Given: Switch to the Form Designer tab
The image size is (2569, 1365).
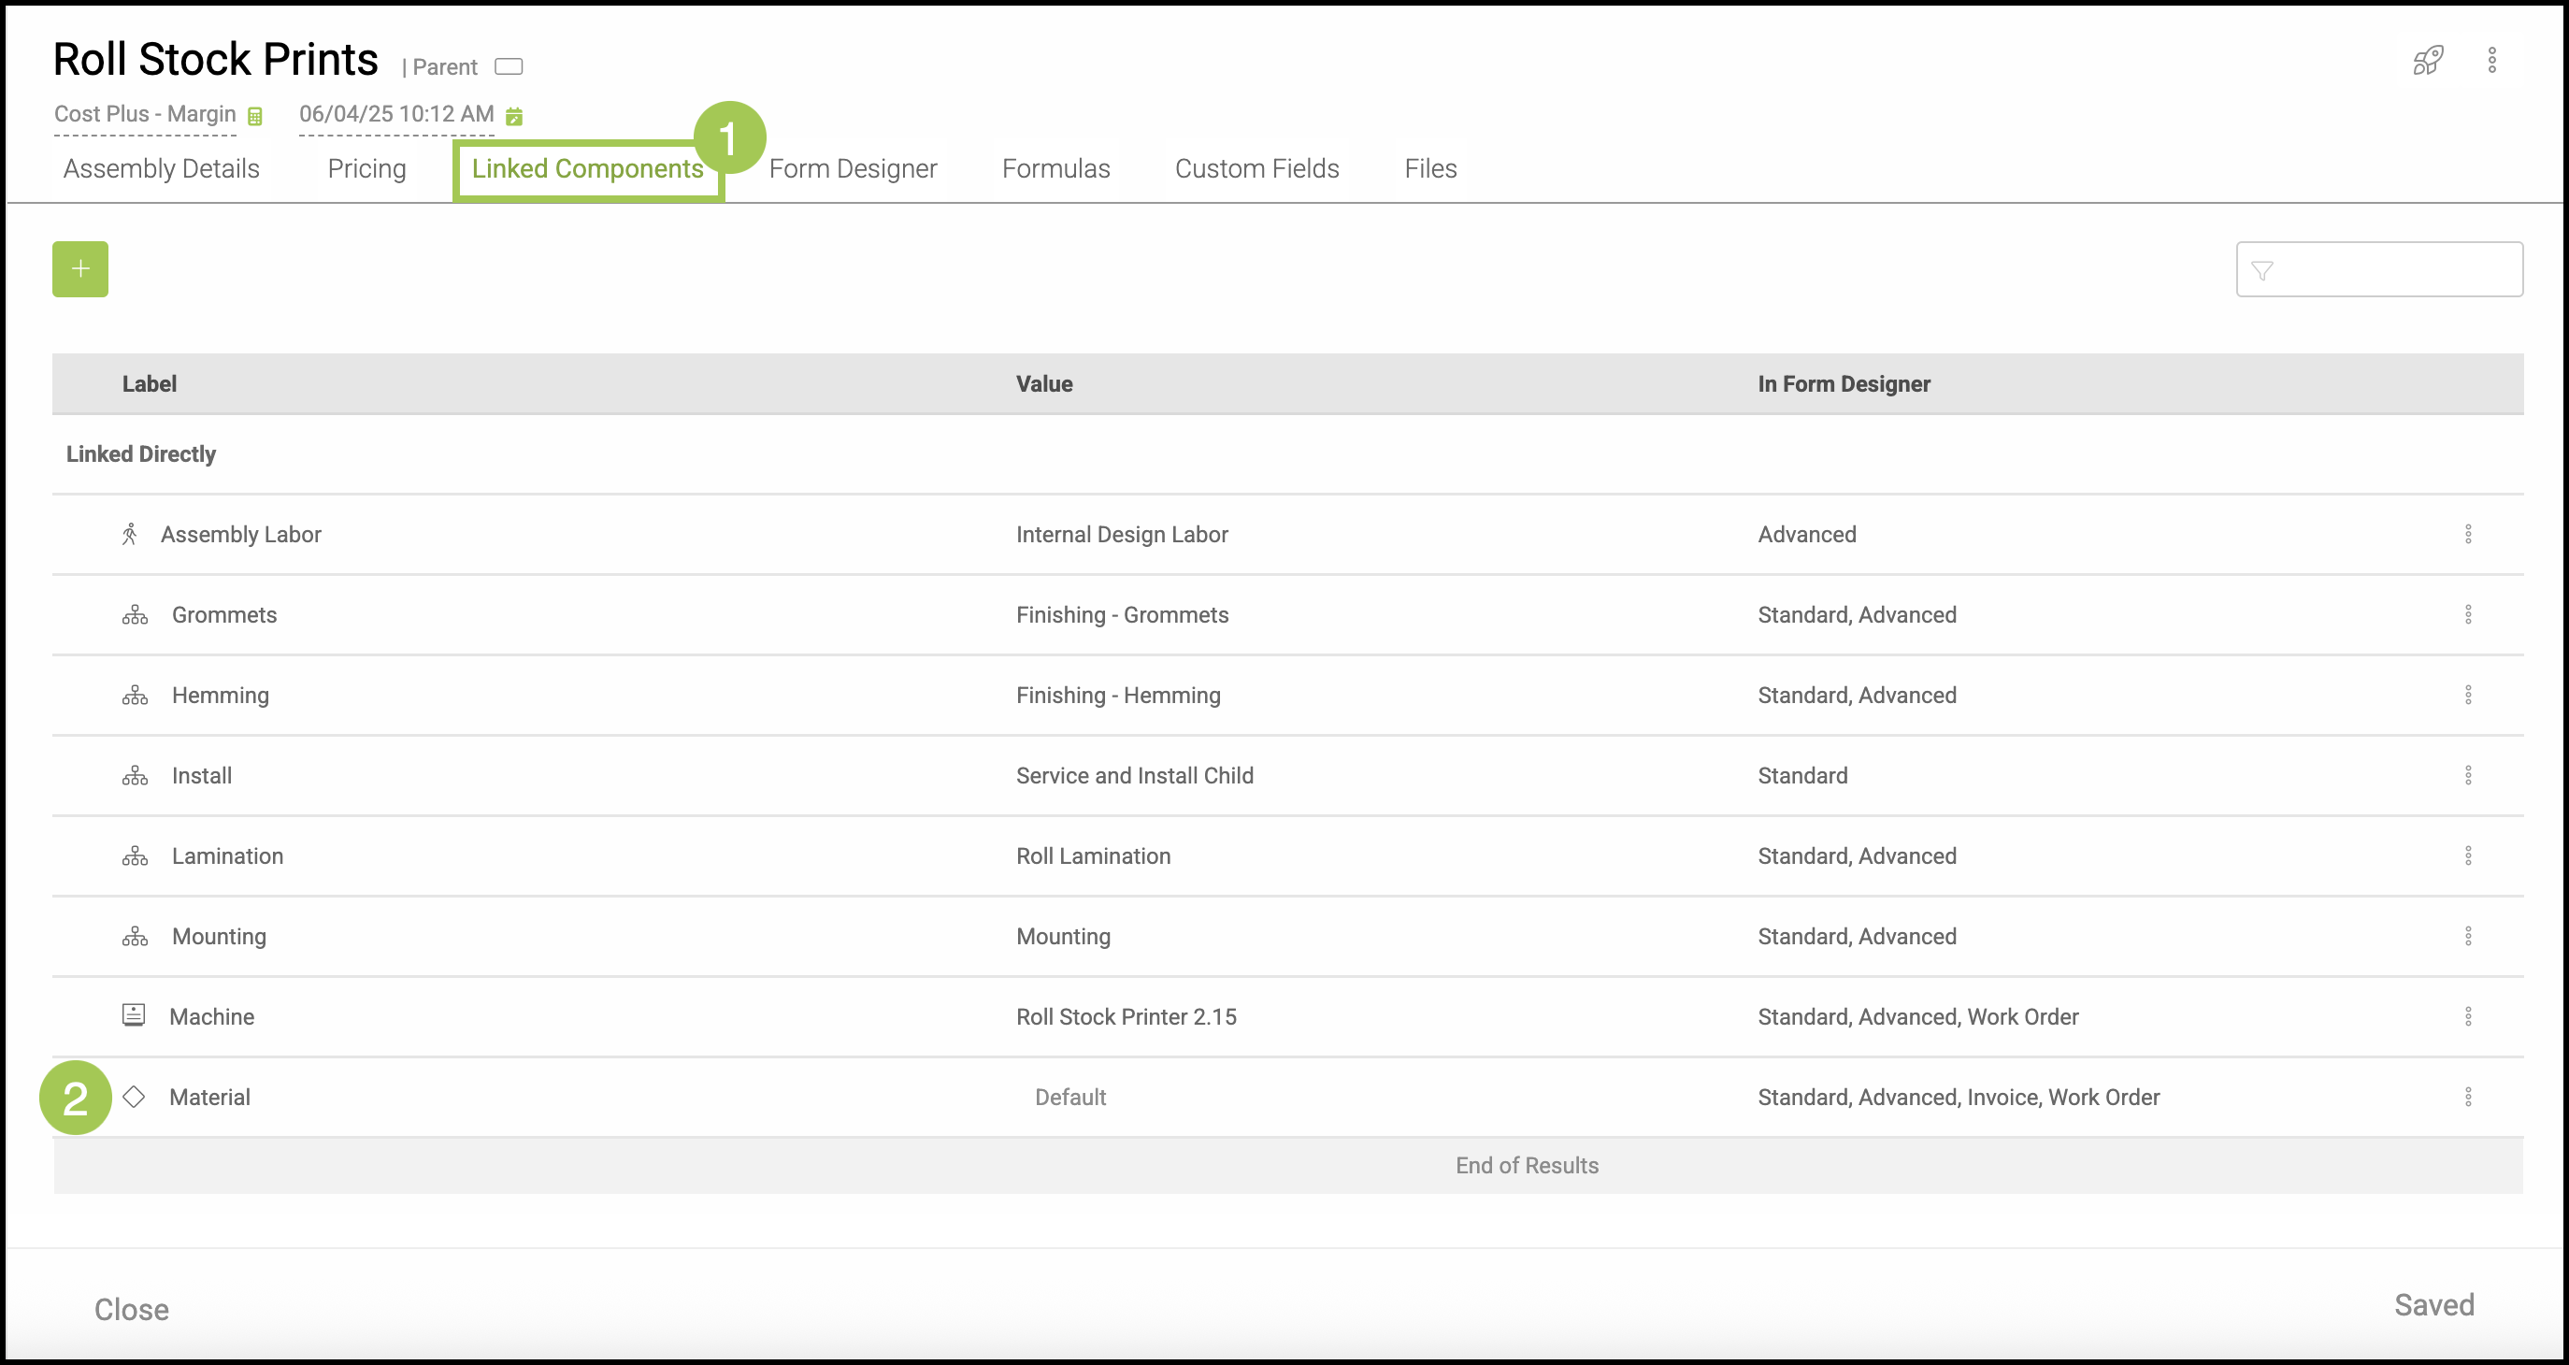Looking at the screenshot, I should tap(853, 168).
